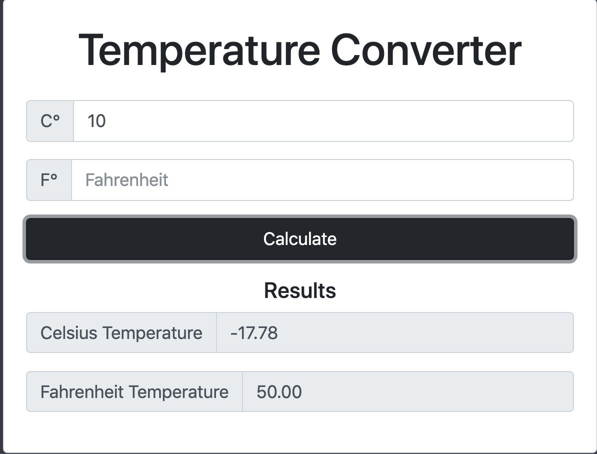Click the word Temperature in the page title

click(199, 50)
